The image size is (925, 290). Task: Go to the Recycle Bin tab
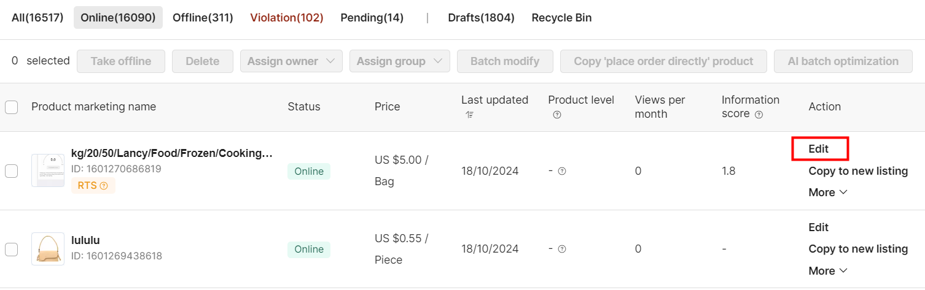[x=561, y=18]
